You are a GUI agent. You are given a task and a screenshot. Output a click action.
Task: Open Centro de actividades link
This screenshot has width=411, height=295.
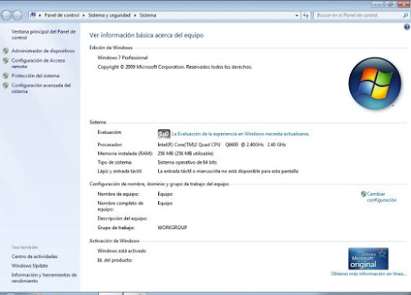(x=35, y=257)
